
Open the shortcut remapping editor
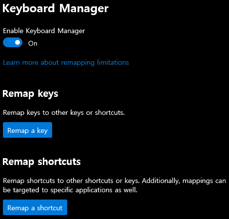click(x=35, y=207)
